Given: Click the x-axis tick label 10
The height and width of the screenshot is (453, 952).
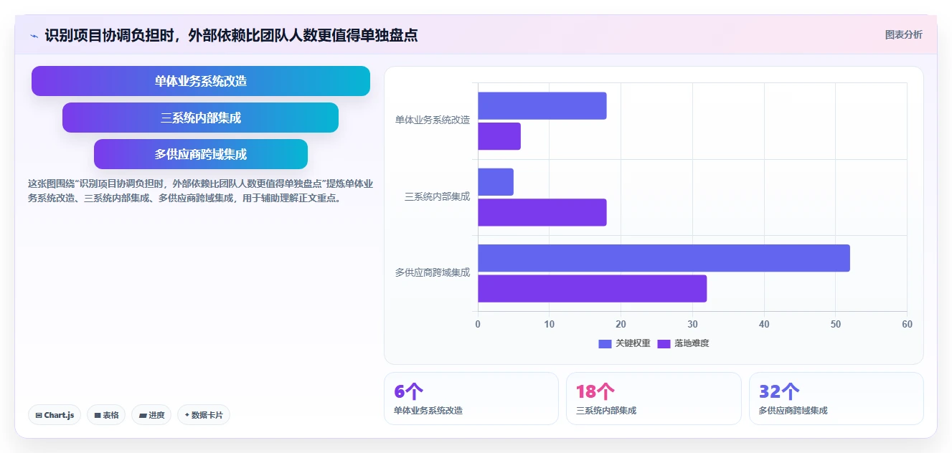Looking at the screenshot, I should [x=550, y=325].
